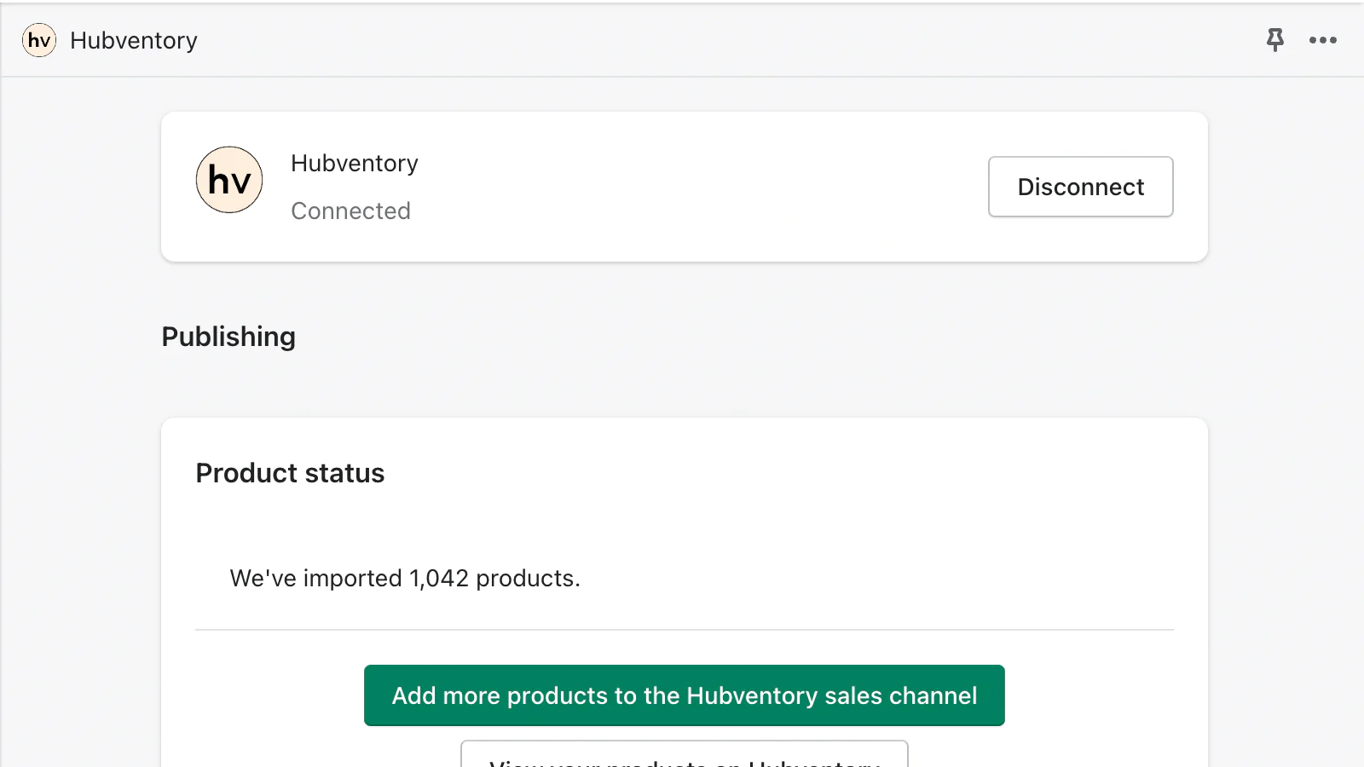Pin the Hubventory app to the navigation
This screenshot has height=767, width=1364.
(1274, 40)
